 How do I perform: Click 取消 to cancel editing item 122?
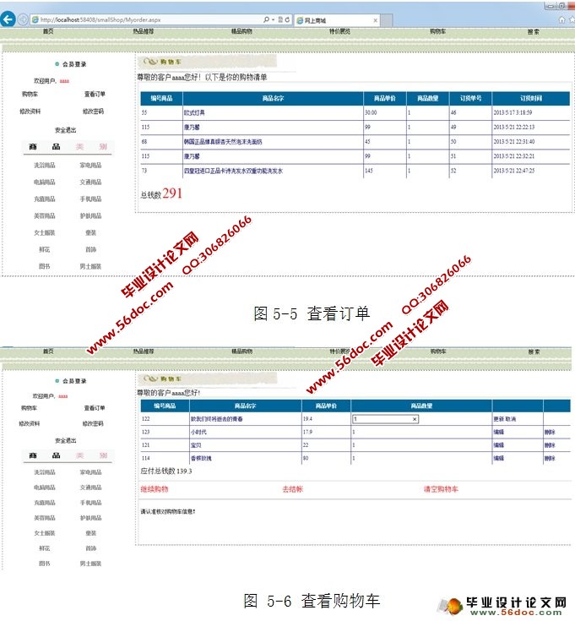[510, 419]
